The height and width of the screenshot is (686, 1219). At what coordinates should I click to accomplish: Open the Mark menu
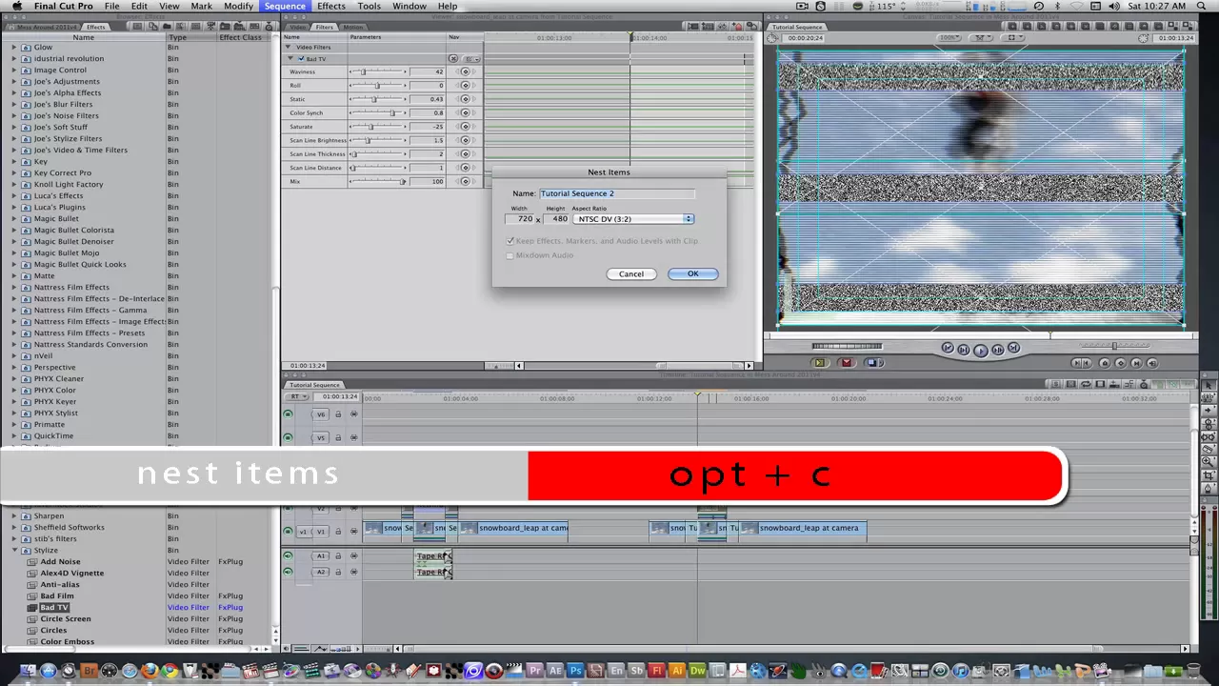click(x=201, y=7)
